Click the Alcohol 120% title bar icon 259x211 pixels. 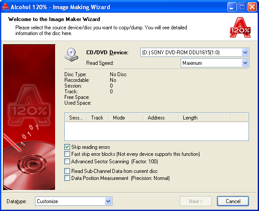(6, 7)
